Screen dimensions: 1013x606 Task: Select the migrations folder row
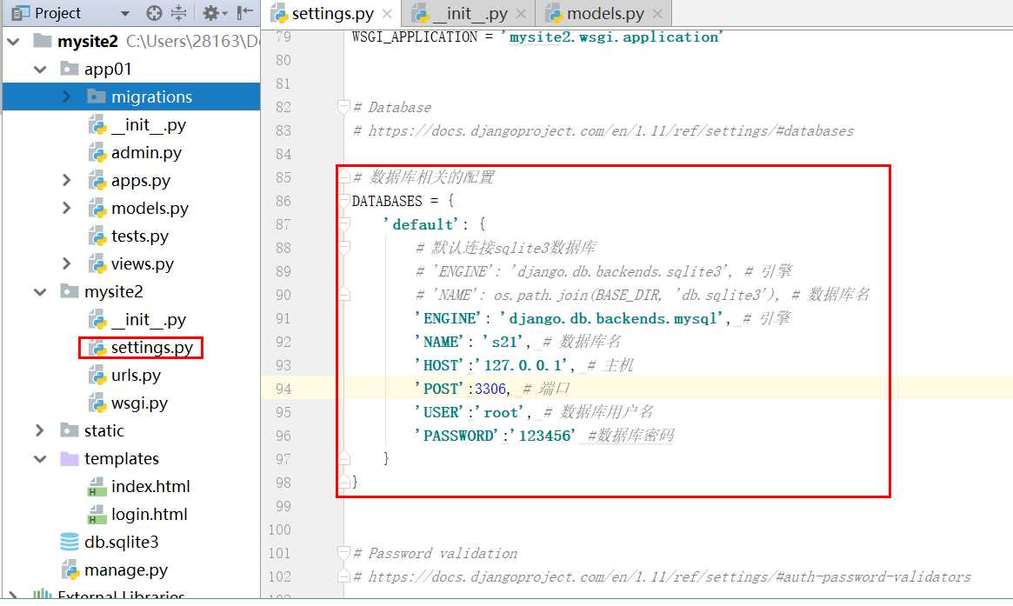tap(131, 97)
